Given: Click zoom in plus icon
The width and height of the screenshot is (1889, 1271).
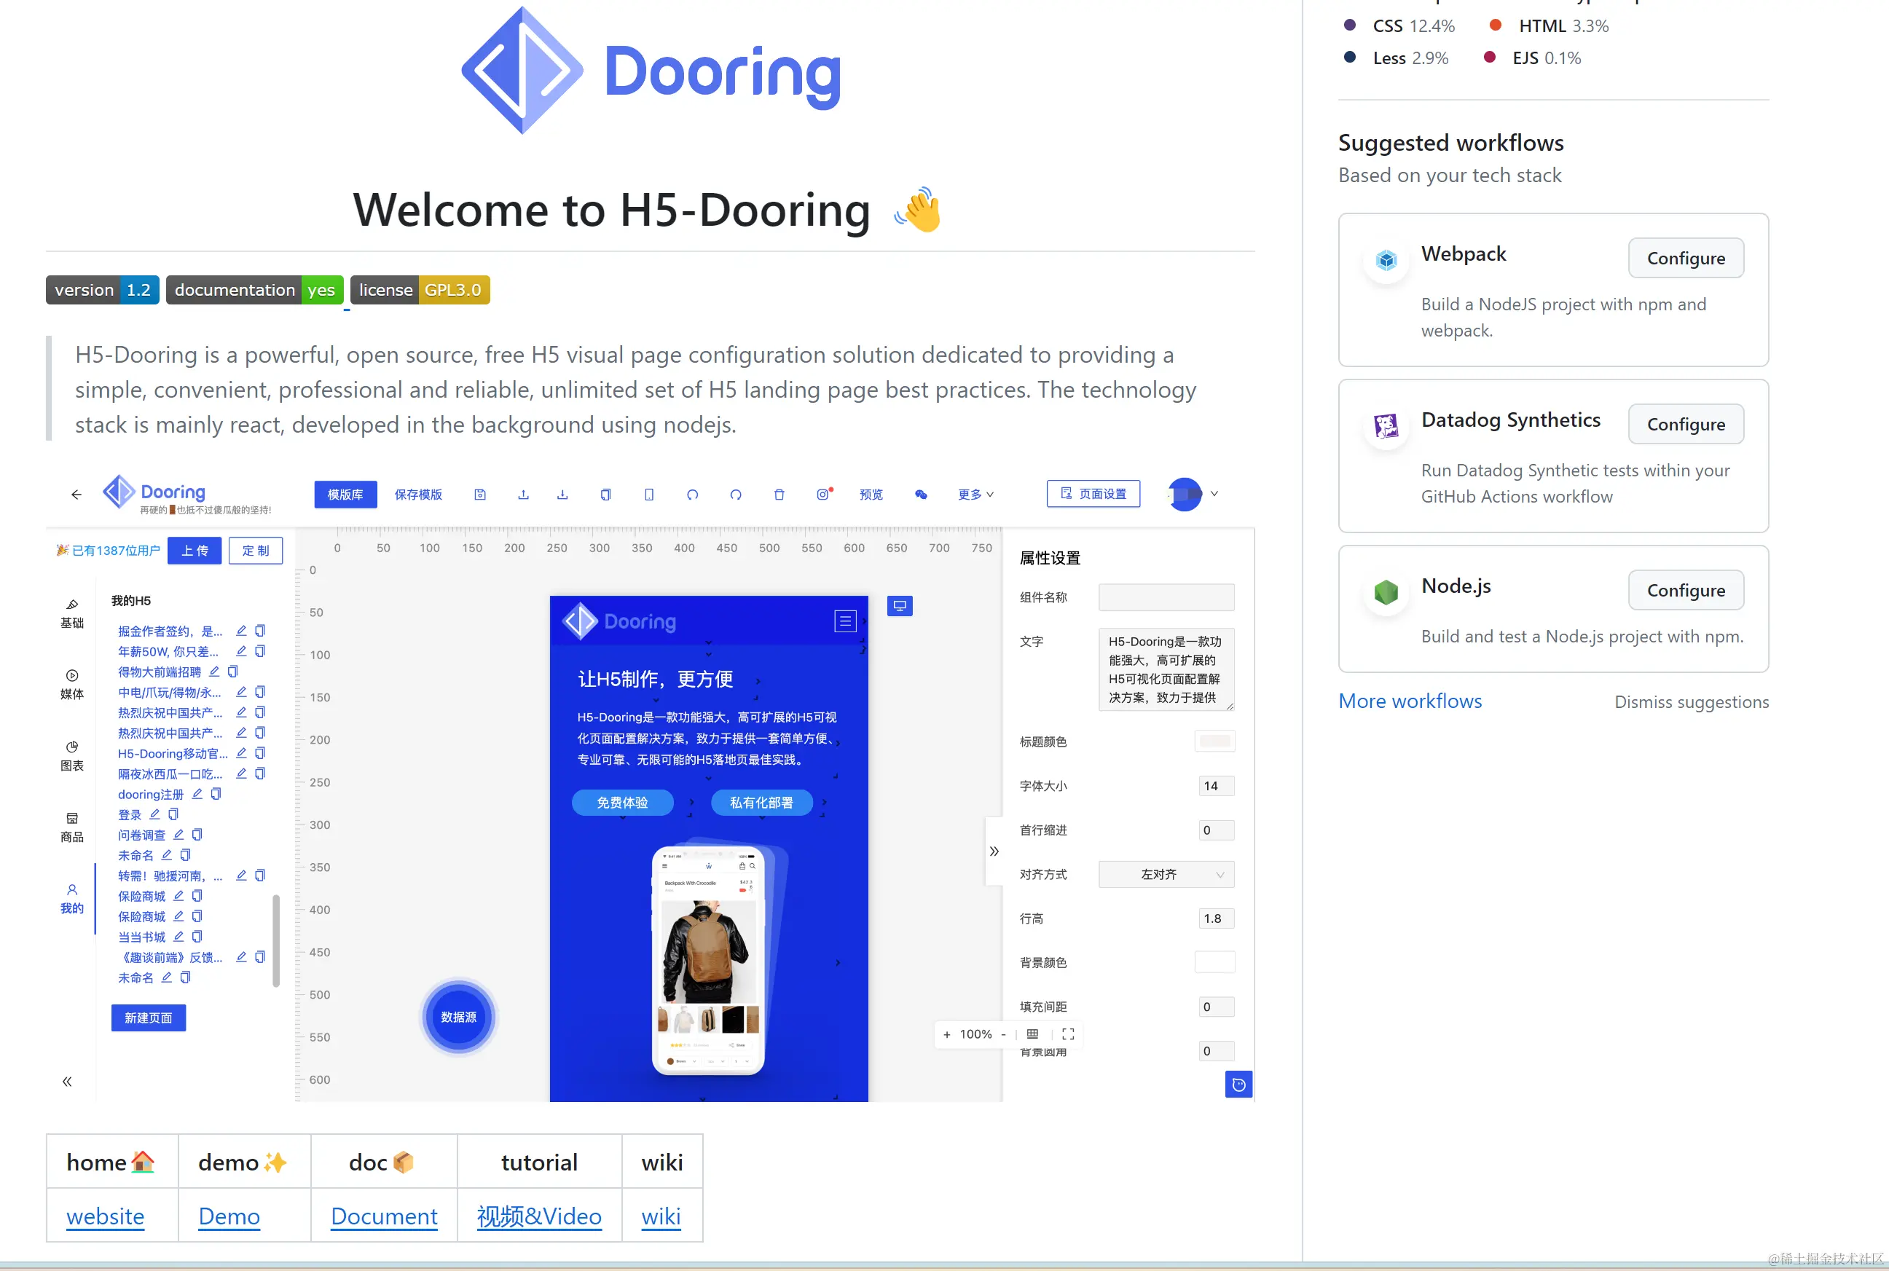Looking at the screenshot, I should point(947,1034).
